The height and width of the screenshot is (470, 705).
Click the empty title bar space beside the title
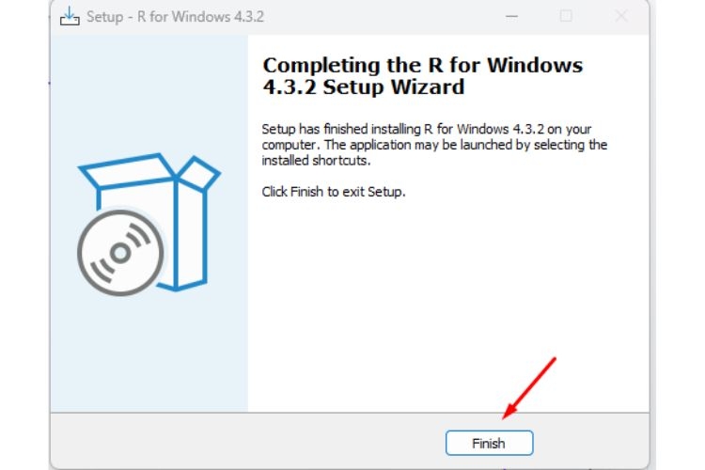coord(383,17)
